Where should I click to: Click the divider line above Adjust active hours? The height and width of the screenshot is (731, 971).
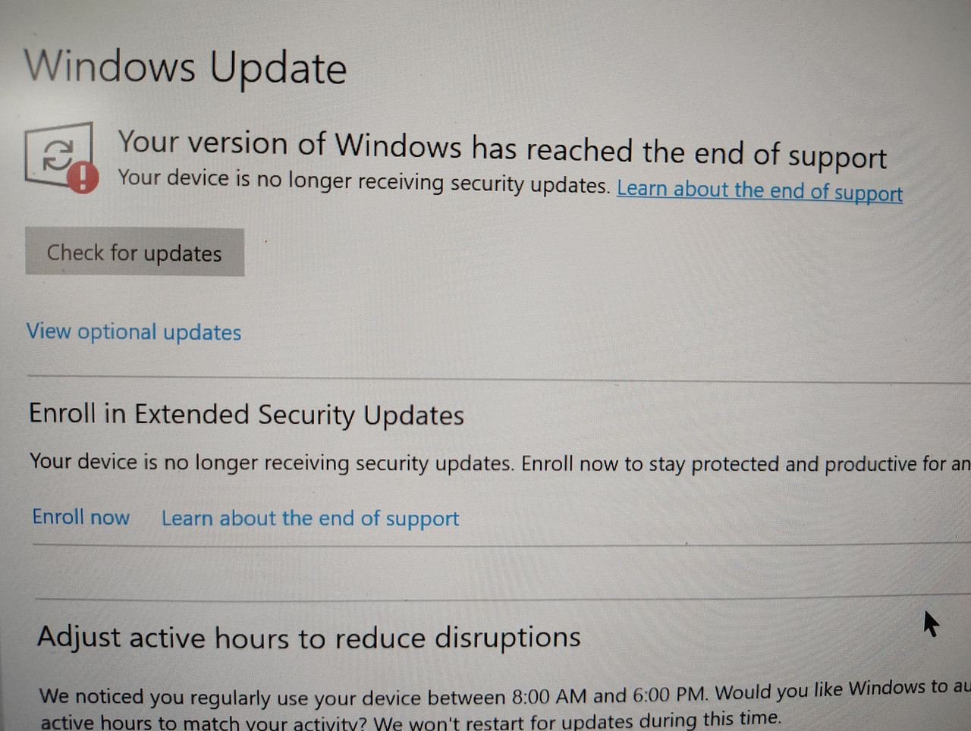tap(503, 597)
